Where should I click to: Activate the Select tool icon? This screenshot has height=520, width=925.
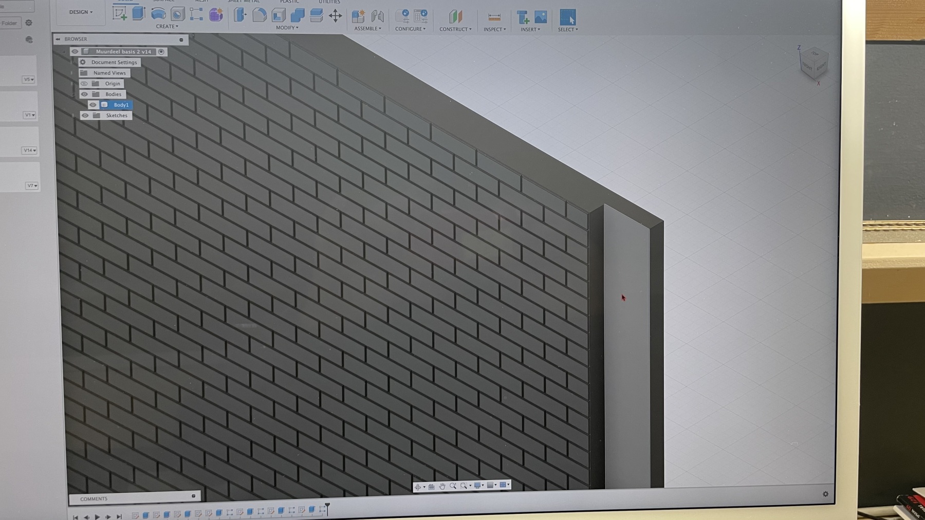click(568, 17)
